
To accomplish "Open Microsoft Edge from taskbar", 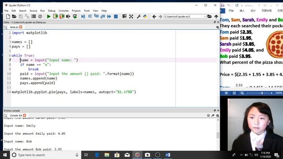I will tap(97, 155).
